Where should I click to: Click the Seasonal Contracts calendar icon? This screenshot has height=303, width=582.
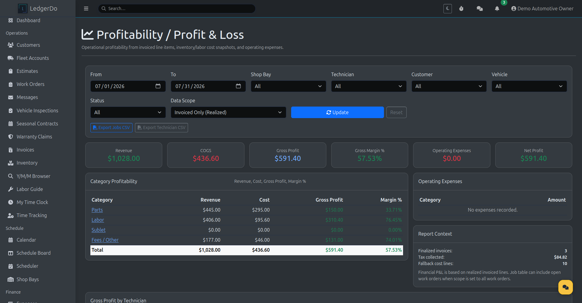11,124
